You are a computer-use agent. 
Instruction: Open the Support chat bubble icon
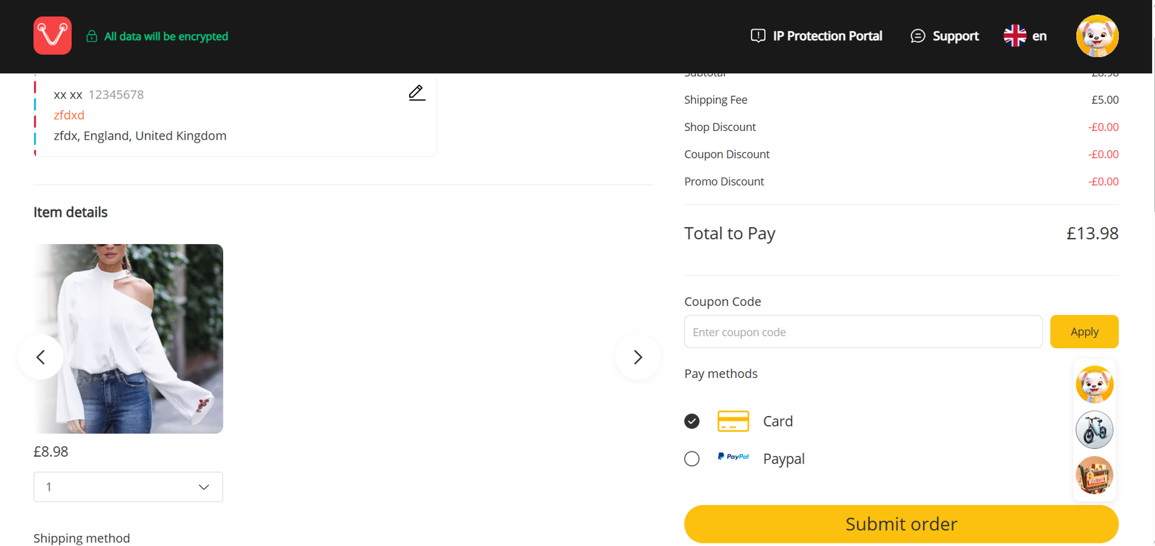[x=918, y=36]
